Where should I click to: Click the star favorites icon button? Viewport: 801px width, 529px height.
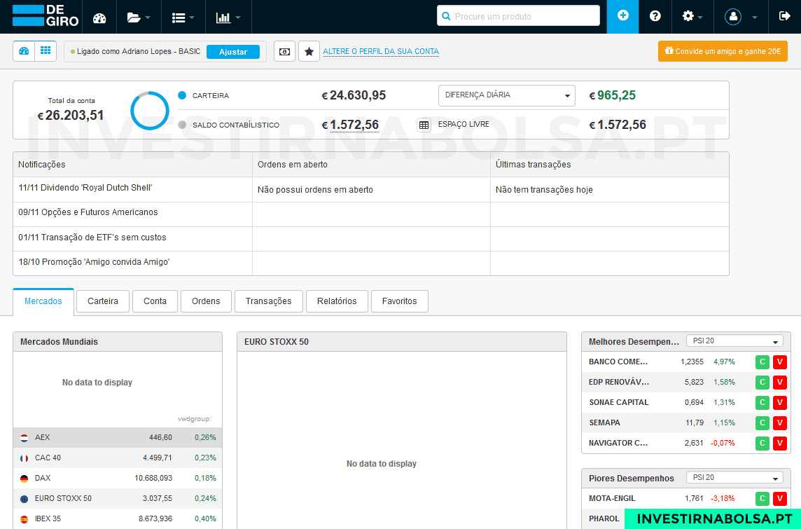(309, 52)
